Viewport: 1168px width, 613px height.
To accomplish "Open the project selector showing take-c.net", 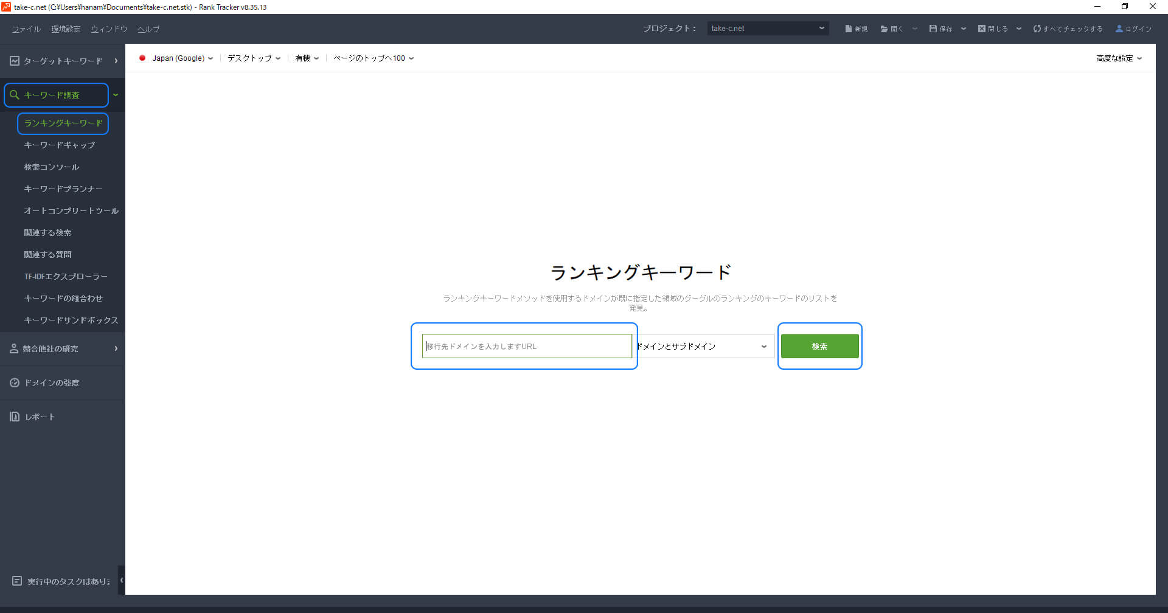I will 768,28.
